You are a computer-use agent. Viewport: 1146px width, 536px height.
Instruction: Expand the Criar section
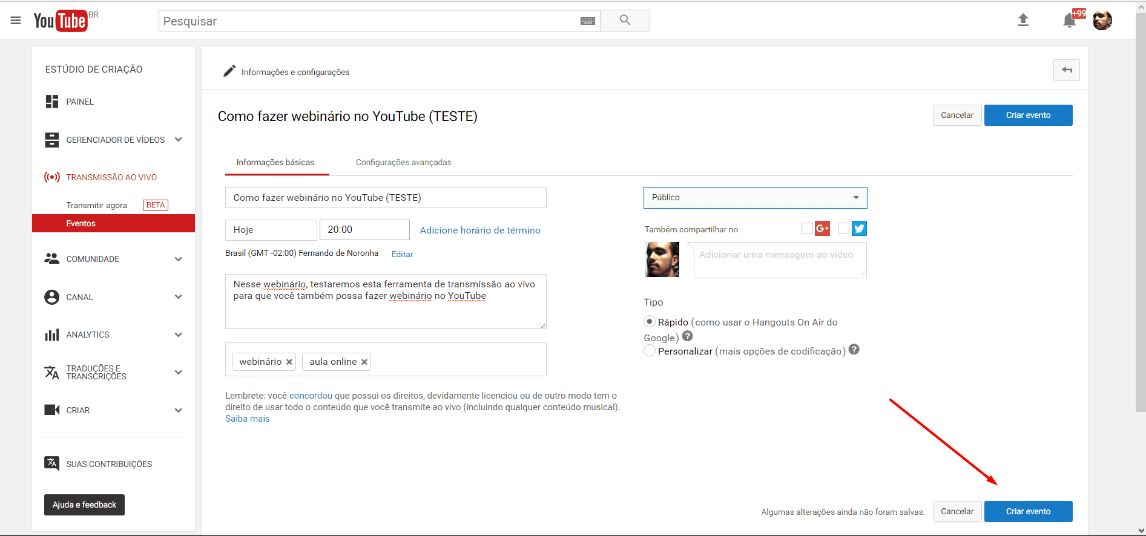179,410
